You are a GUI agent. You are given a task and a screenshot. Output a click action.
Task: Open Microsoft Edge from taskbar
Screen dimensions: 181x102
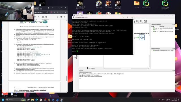[x=37, y=100]
